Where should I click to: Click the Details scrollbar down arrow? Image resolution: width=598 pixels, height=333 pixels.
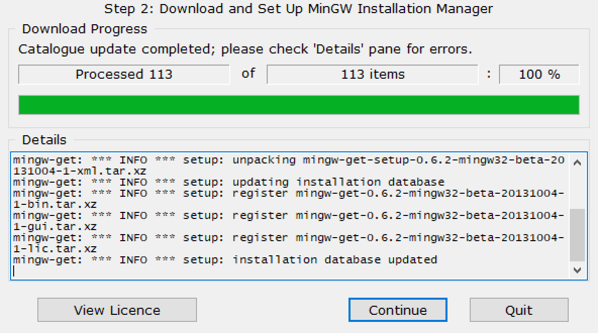(x=577, y=270)
